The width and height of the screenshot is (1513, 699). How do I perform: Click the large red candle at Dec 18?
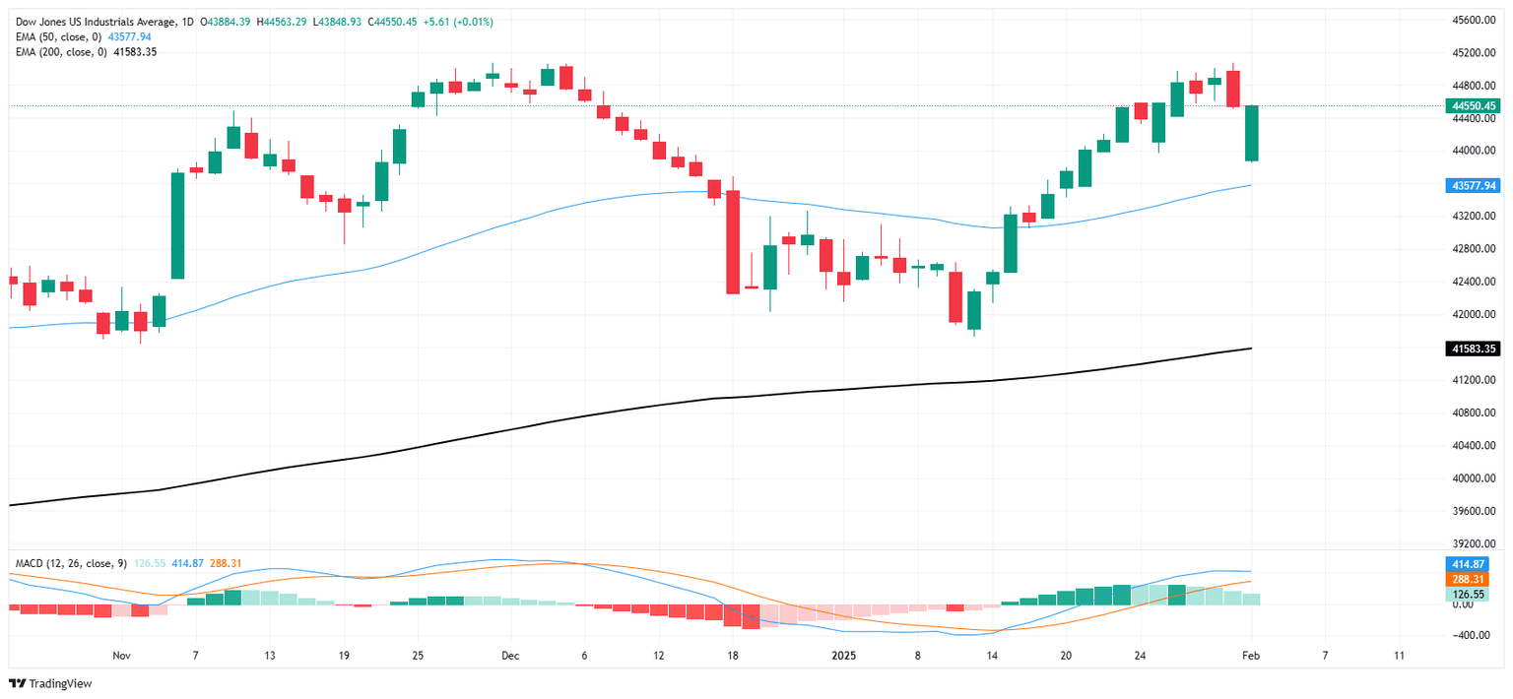(733, 241)
